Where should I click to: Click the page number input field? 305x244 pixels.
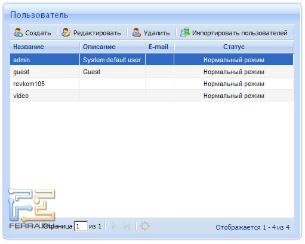tap(81, 226)
